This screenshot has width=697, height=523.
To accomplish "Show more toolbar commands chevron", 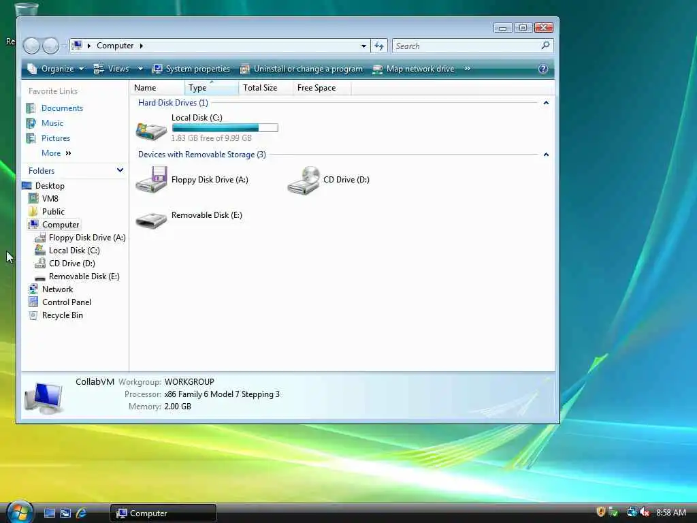I will pos(467,69).
